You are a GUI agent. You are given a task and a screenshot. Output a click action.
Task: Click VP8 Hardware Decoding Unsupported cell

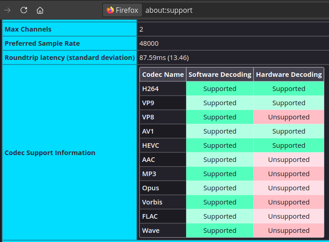click(x=289, y=117)
